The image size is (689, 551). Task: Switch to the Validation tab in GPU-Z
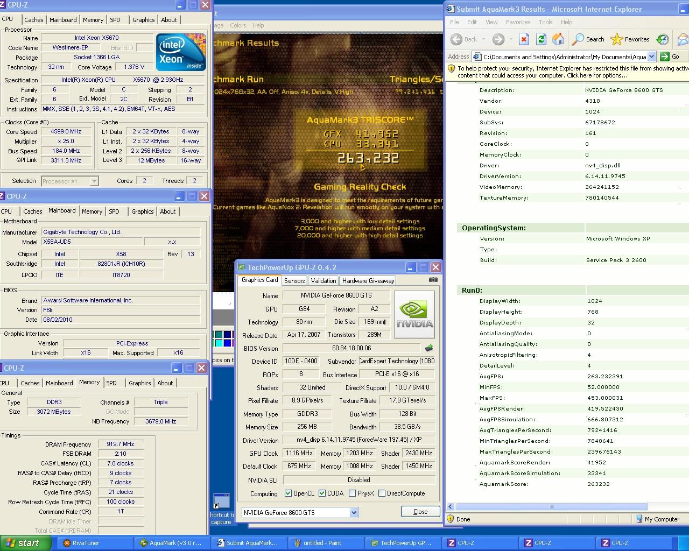[x=324, y=281]
